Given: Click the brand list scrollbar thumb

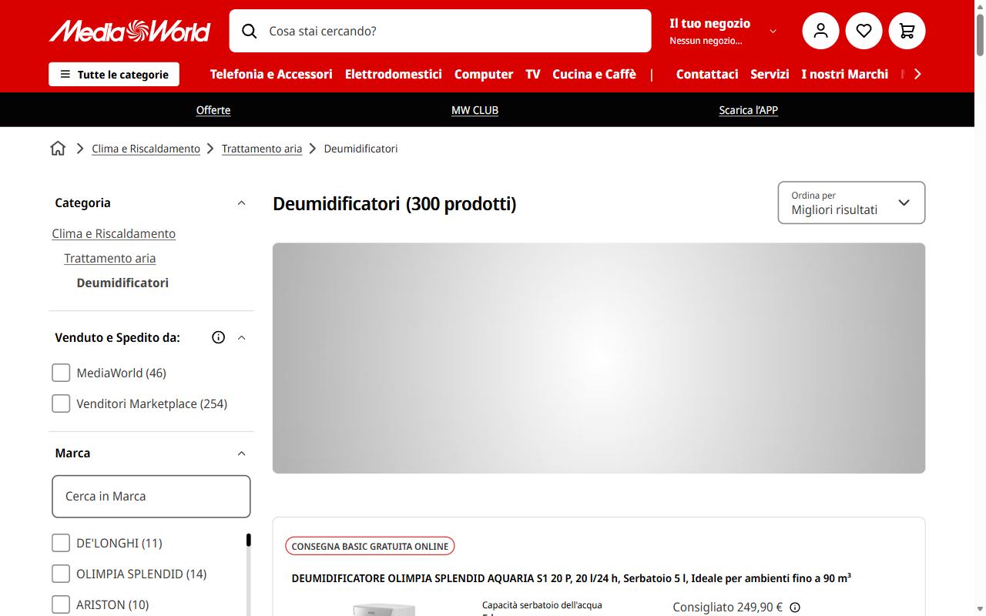Looking at the screenshot, I should tap(249, 540).
